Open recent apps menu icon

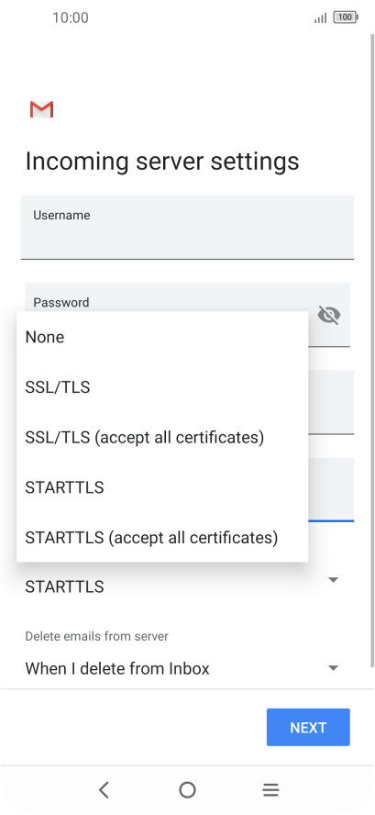tap(270, 790)
